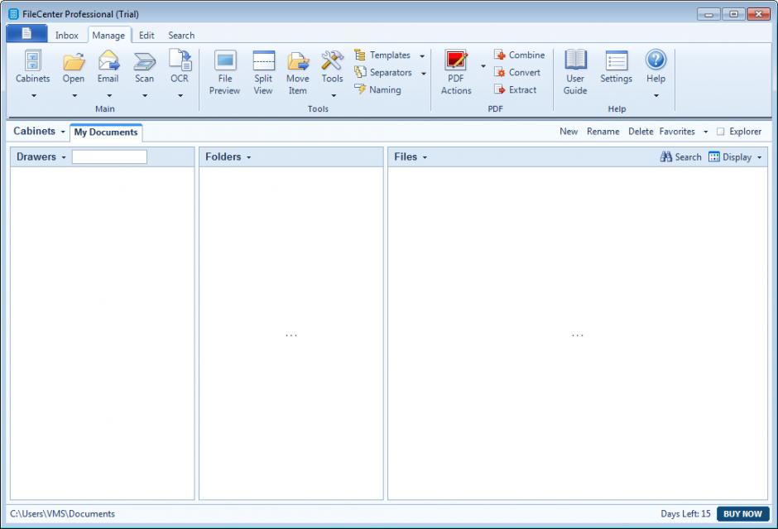Click the Help question mark icon
Image resolution: width=778 pixels, height=529 pixels.
point(656,60)
